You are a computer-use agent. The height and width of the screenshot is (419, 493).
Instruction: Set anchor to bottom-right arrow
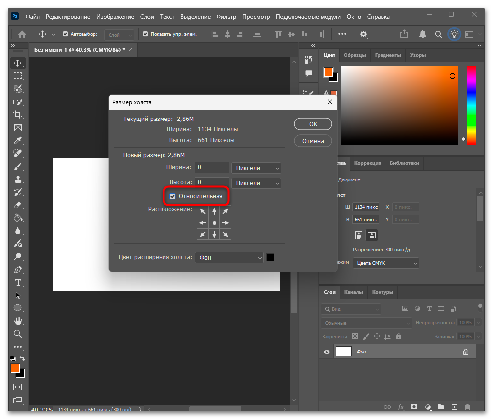point(225,234)
